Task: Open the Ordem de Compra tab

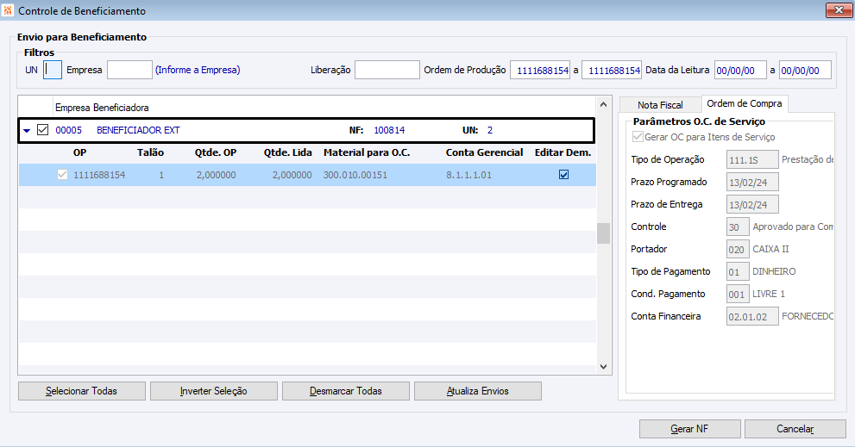Action: [x=745, y=103]
